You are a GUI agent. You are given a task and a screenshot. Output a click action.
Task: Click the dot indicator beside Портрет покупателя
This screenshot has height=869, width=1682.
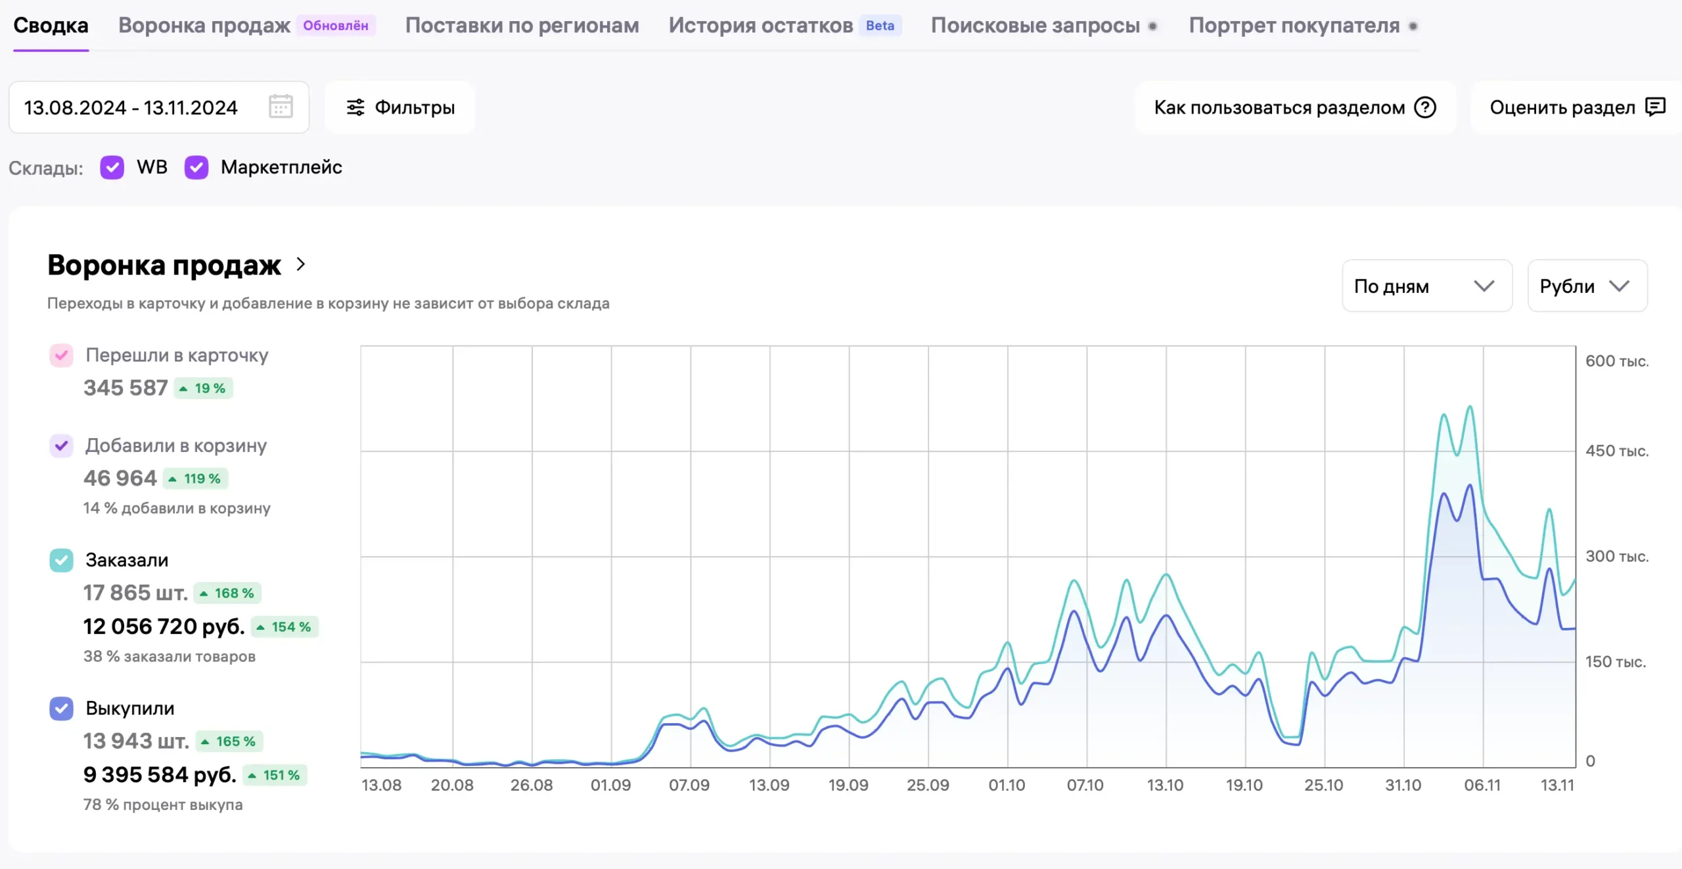click(1413, 26)
